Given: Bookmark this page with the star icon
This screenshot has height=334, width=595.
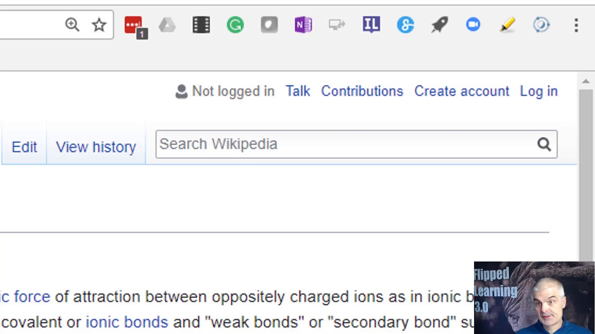Looking at the screenshot, I should 99,25.
